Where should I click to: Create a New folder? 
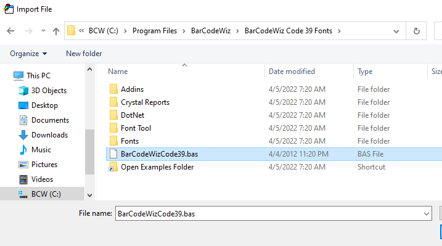84,54
